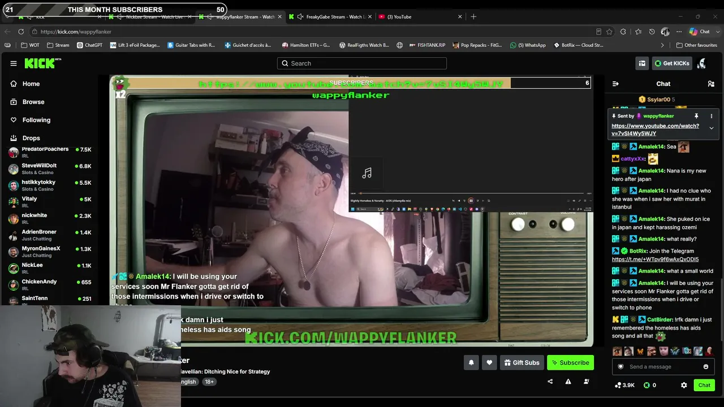This screenshot has width=724, height=407.
Task: Open the sidebar layout toggle icon beside Get KICKs
Action: [642, 63]
